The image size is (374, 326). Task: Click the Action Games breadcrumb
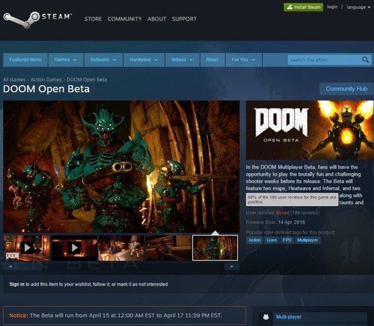[x=46, y=80]
